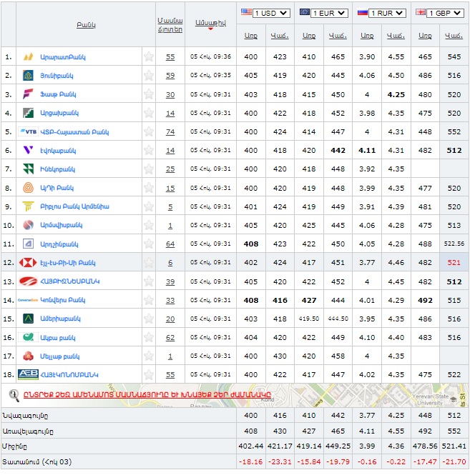470x475 pixels.
Task: Click the Converse Bank logo
Action: (x=28, y=300)
